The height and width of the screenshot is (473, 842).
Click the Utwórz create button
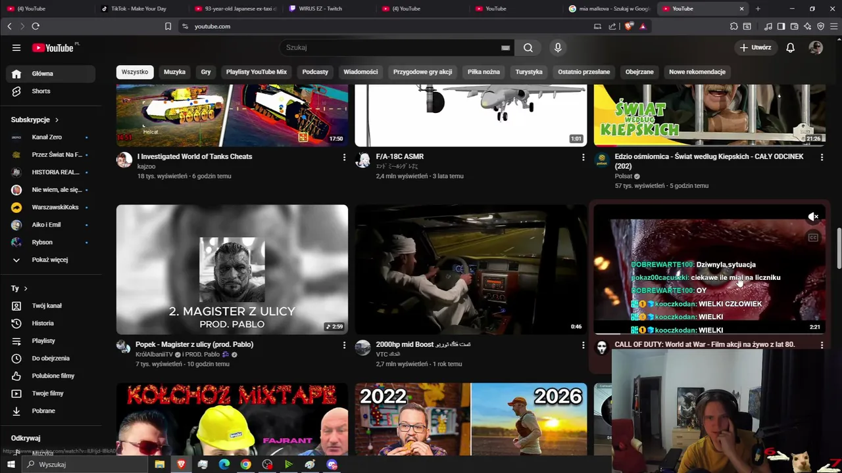click(x=755, y=47)
